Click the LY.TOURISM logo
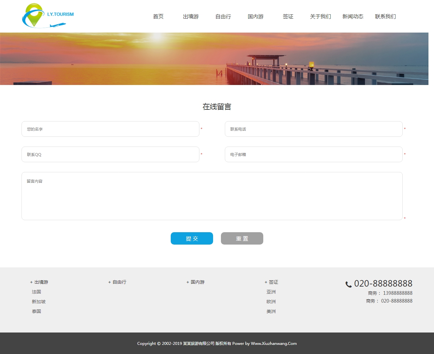434x354 pixels. (48, 16)
